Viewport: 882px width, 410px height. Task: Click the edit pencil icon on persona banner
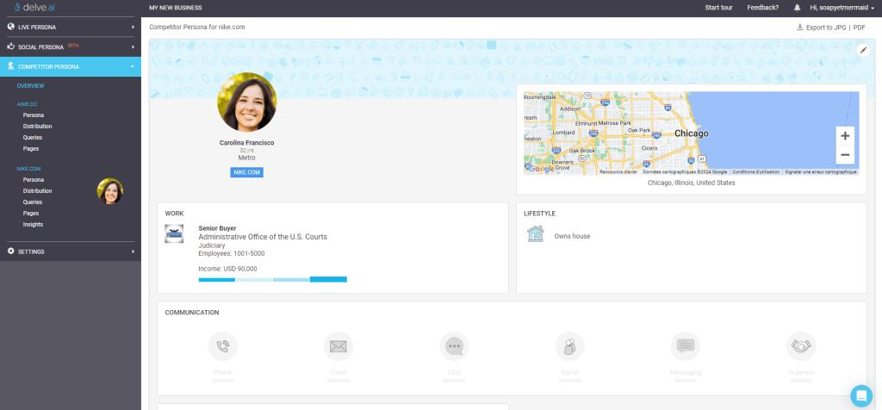(863, 50)
